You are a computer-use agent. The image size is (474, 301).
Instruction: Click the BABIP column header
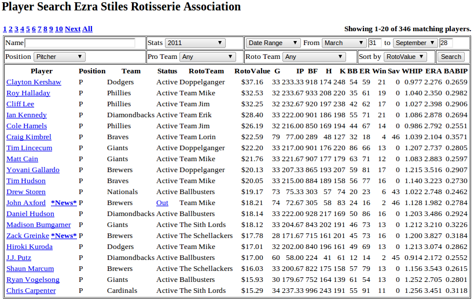pos(455,71)
